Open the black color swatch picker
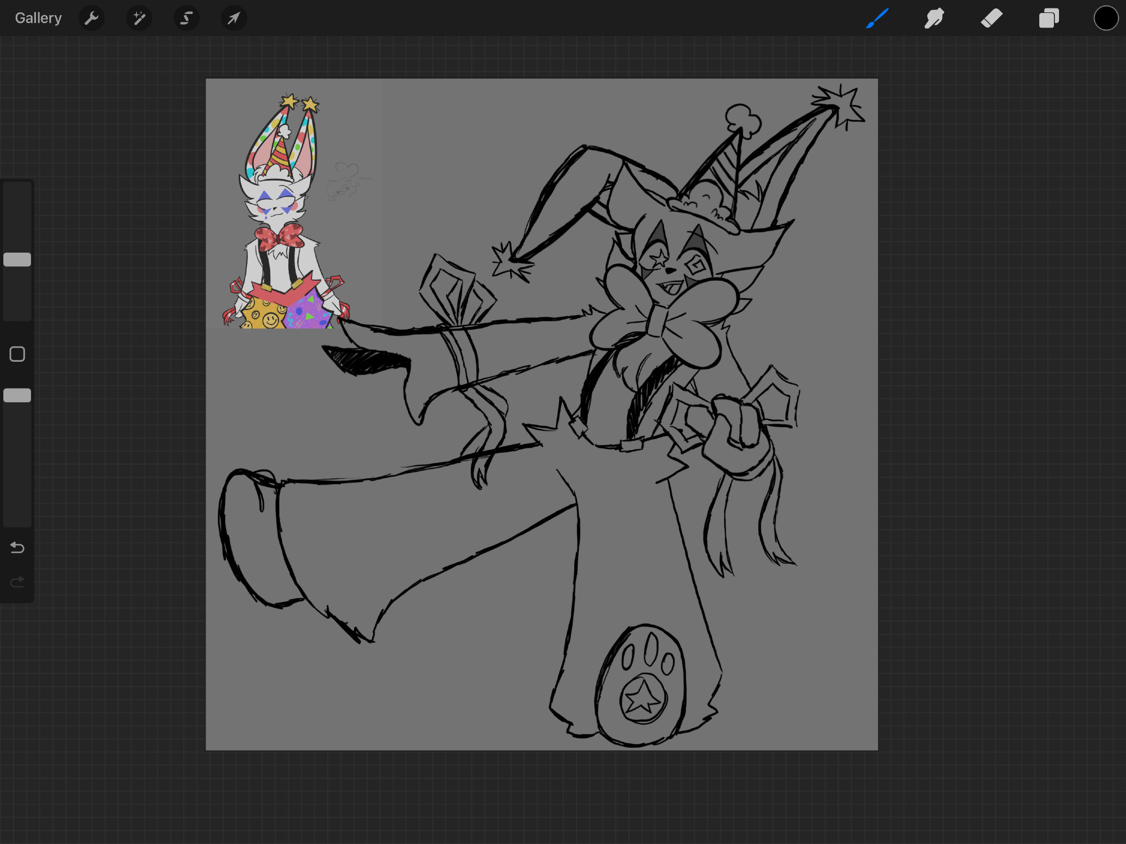 click(1106, 18)
